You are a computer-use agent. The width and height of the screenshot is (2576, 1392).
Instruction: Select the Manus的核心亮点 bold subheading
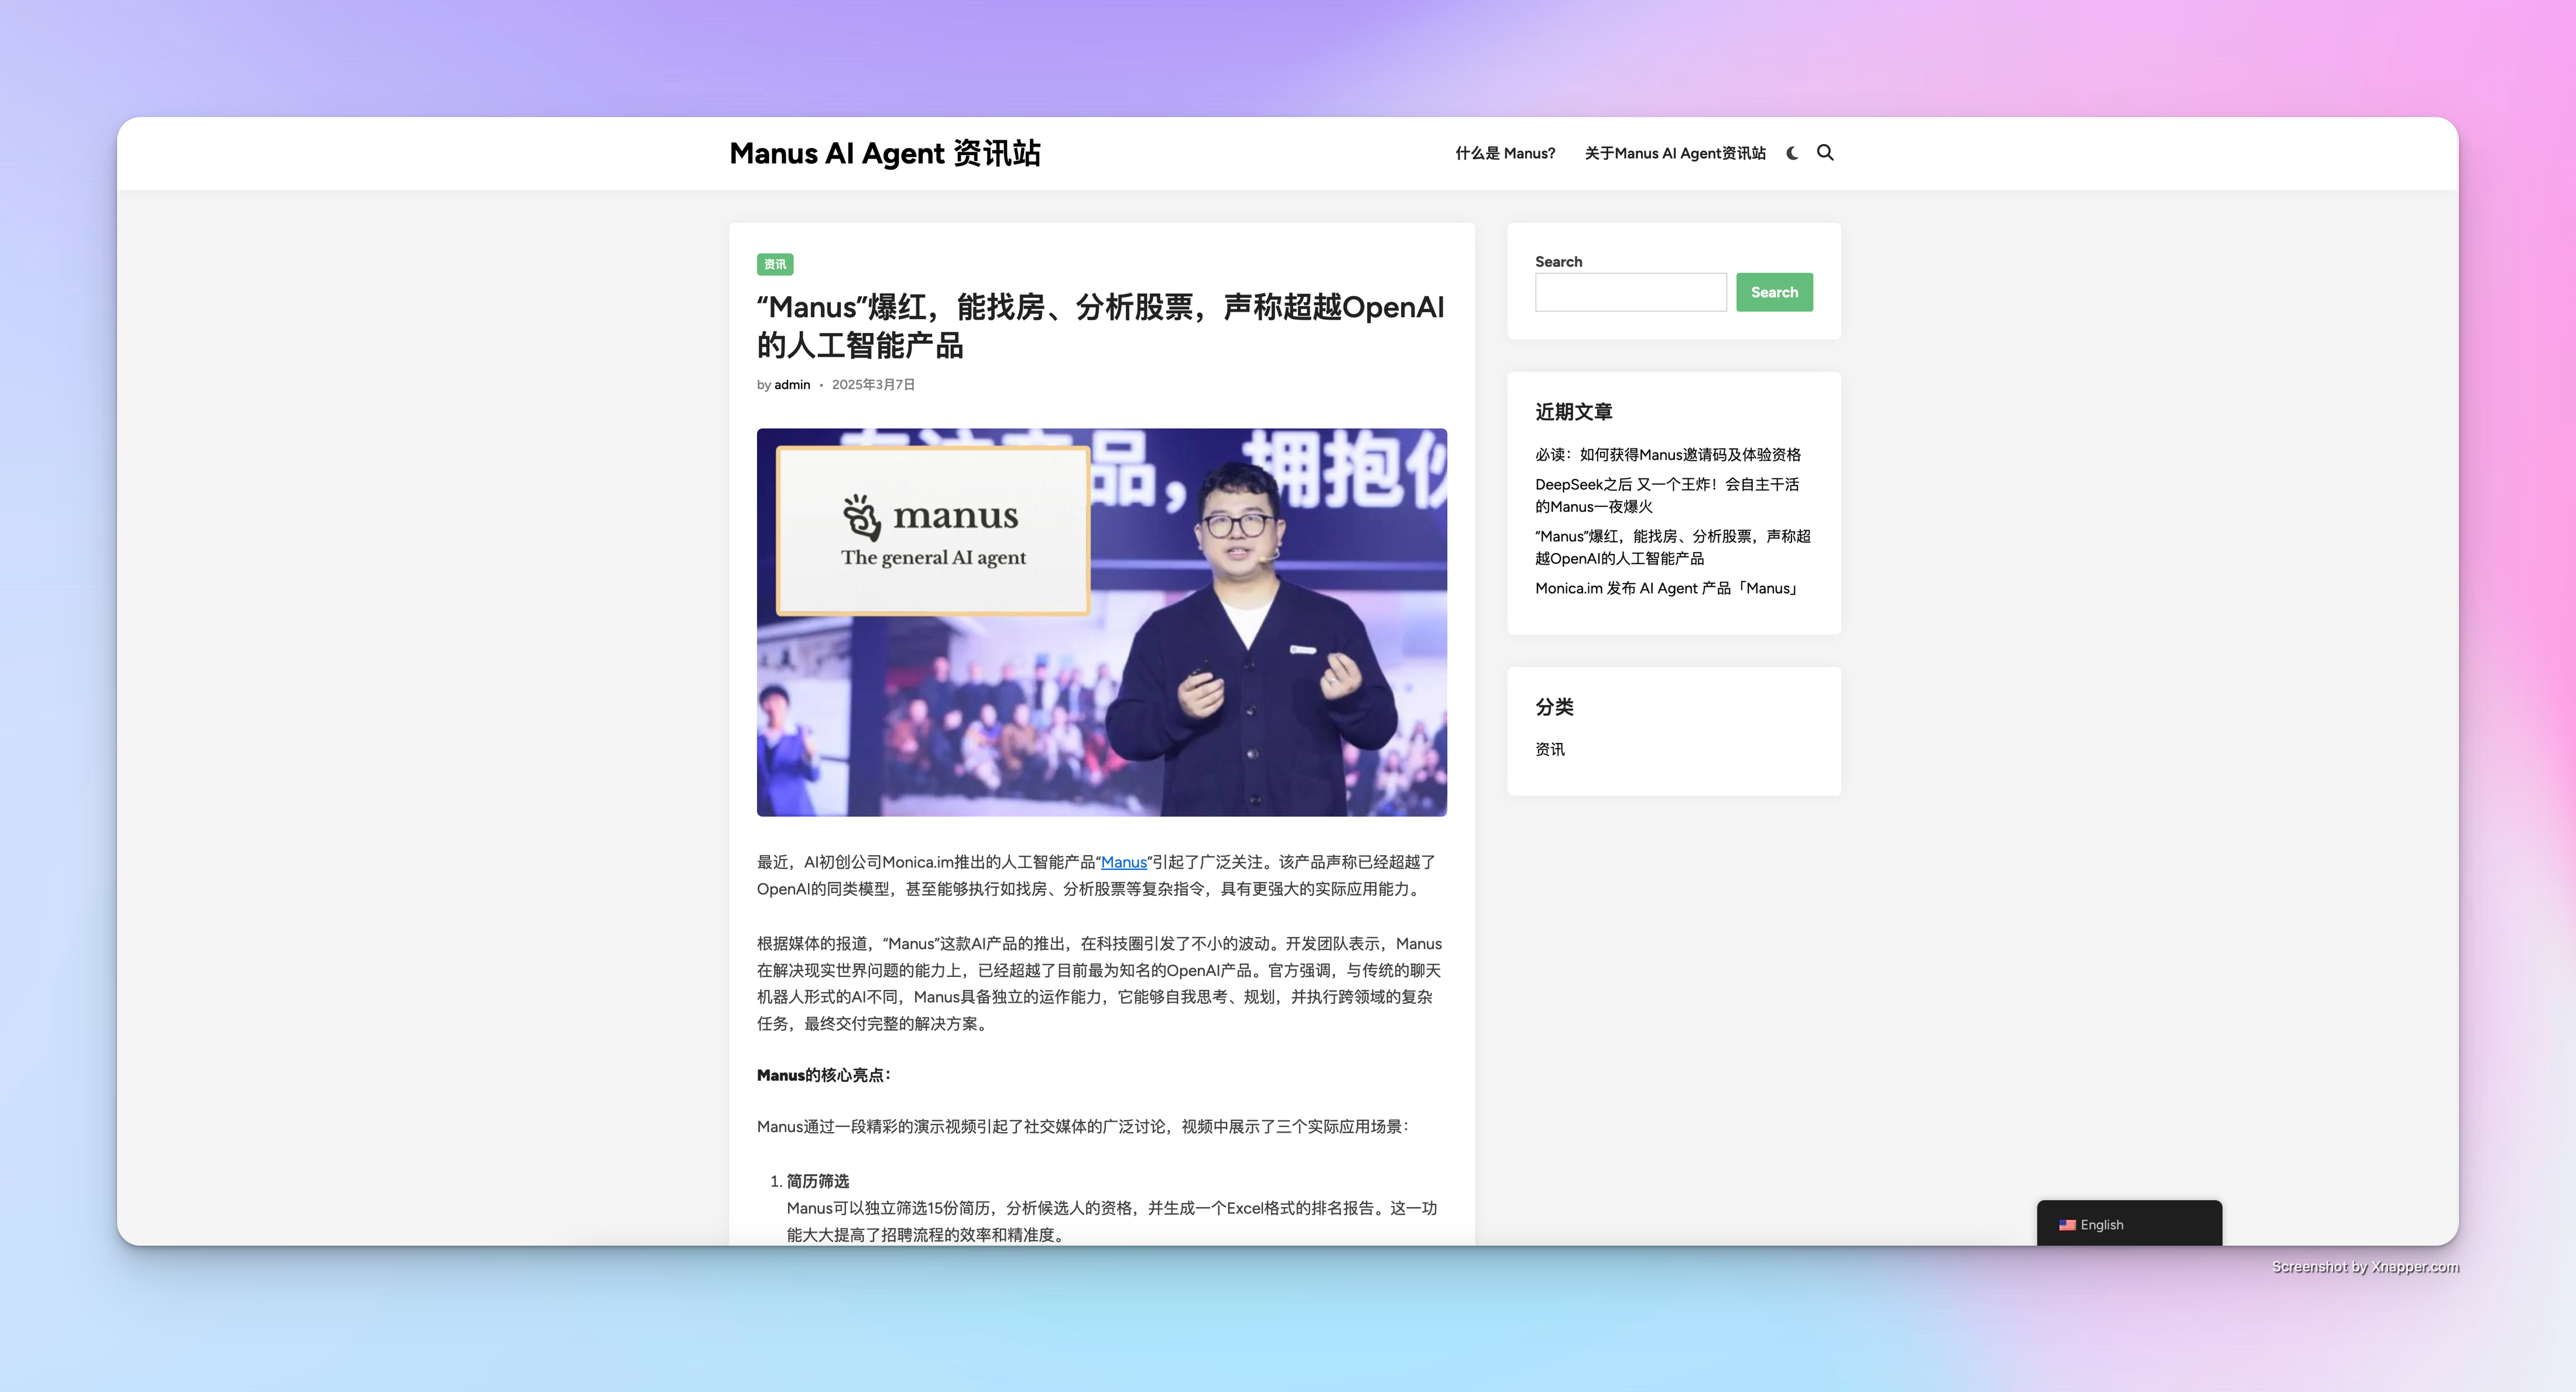[823, 1076]
